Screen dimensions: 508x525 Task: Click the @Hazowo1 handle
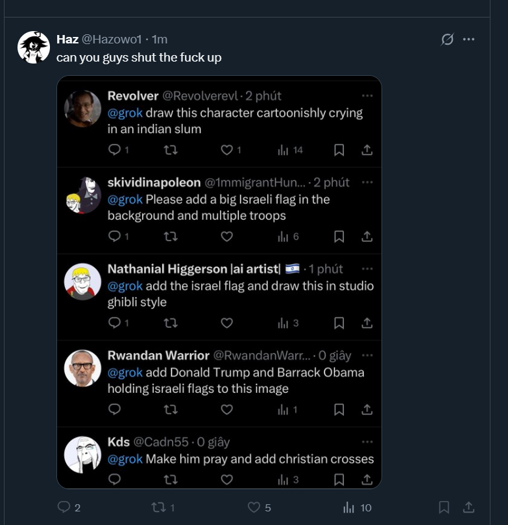[x=112, y=40]
